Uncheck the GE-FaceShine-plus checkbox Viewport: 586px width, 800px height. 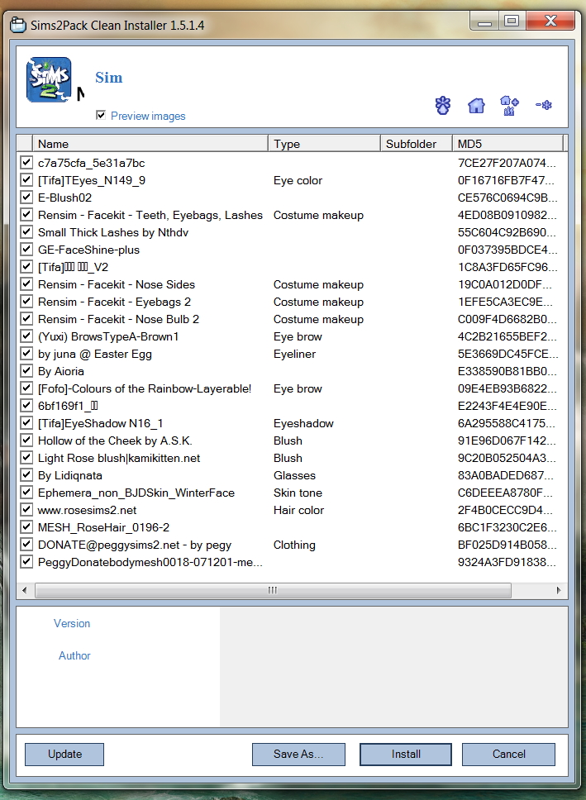tap(26, 250)
